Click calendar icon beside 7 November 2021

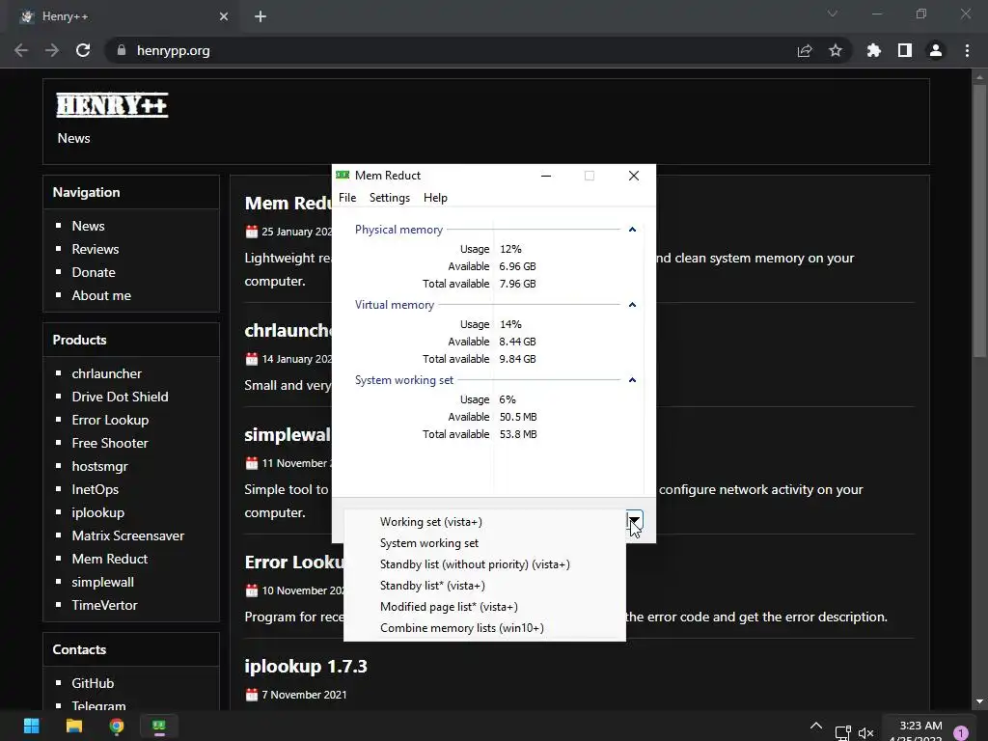(252, 695)
